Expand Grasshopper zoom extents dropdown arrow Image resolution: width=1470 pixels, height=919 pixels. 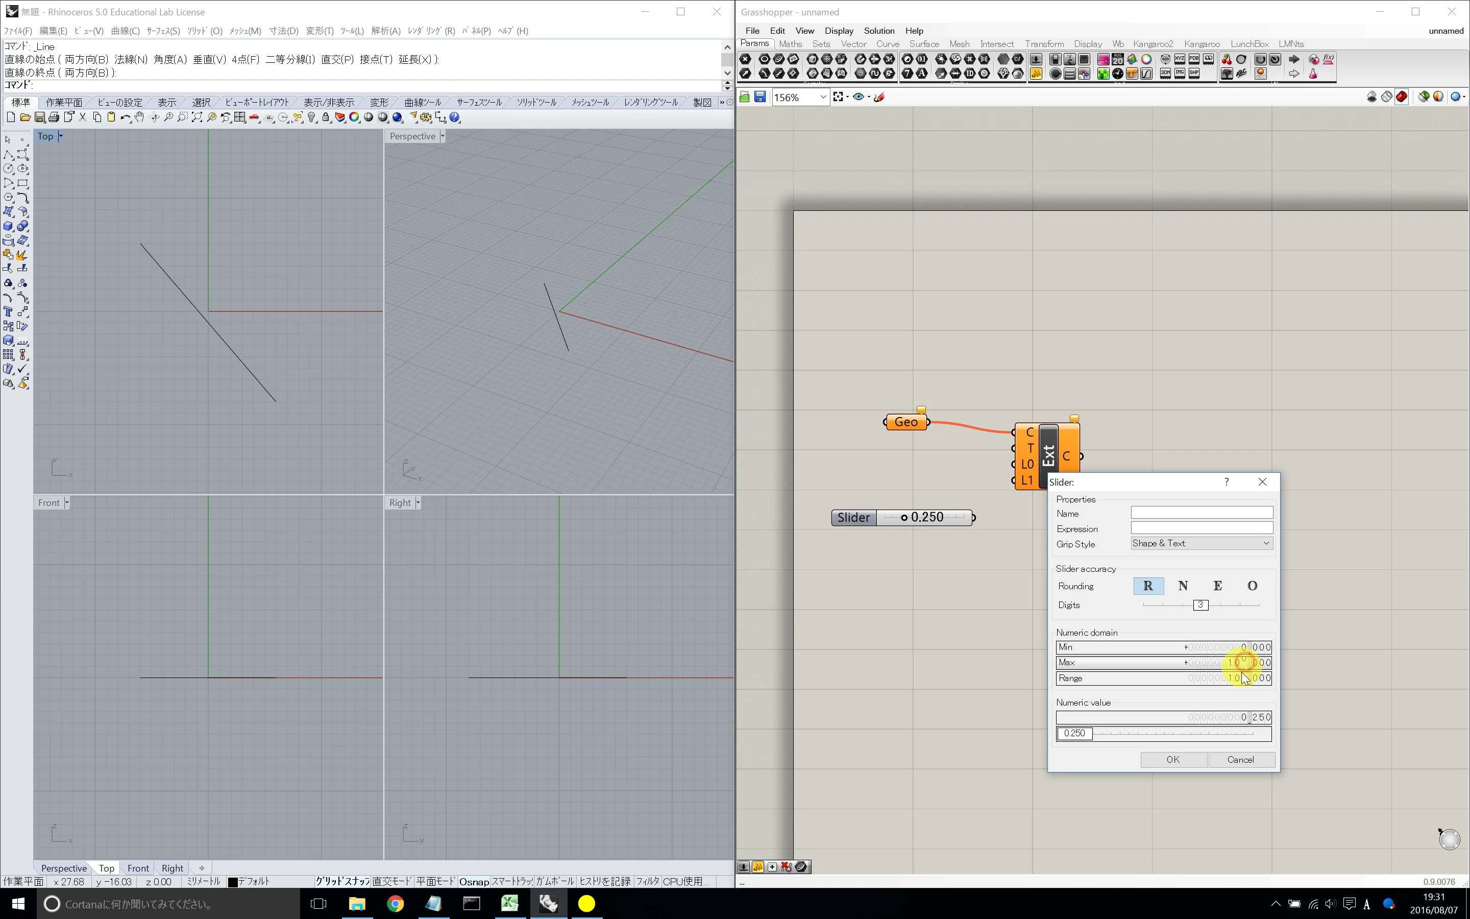[847, 97]
